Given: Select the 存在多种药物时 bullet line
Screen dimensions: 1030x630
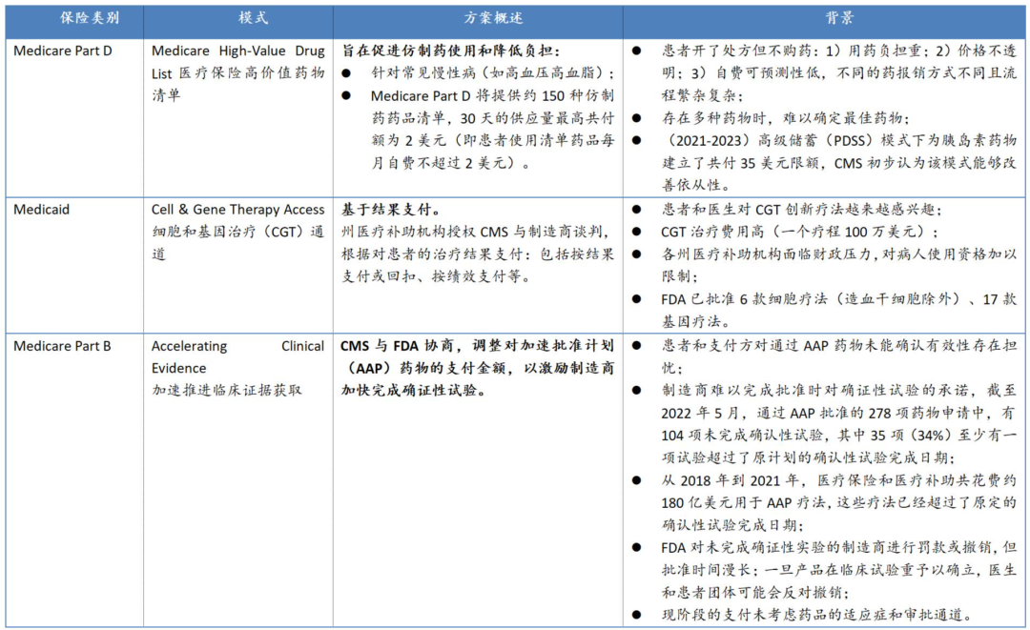Looking at the screenshot, I should click(x=782, y=118).
